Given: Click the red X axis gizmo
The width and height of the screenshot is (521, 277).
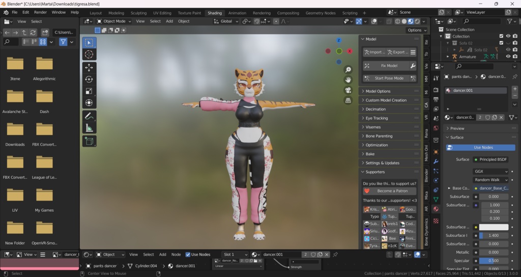Looking at the screenshot, I should pos(350,51).
